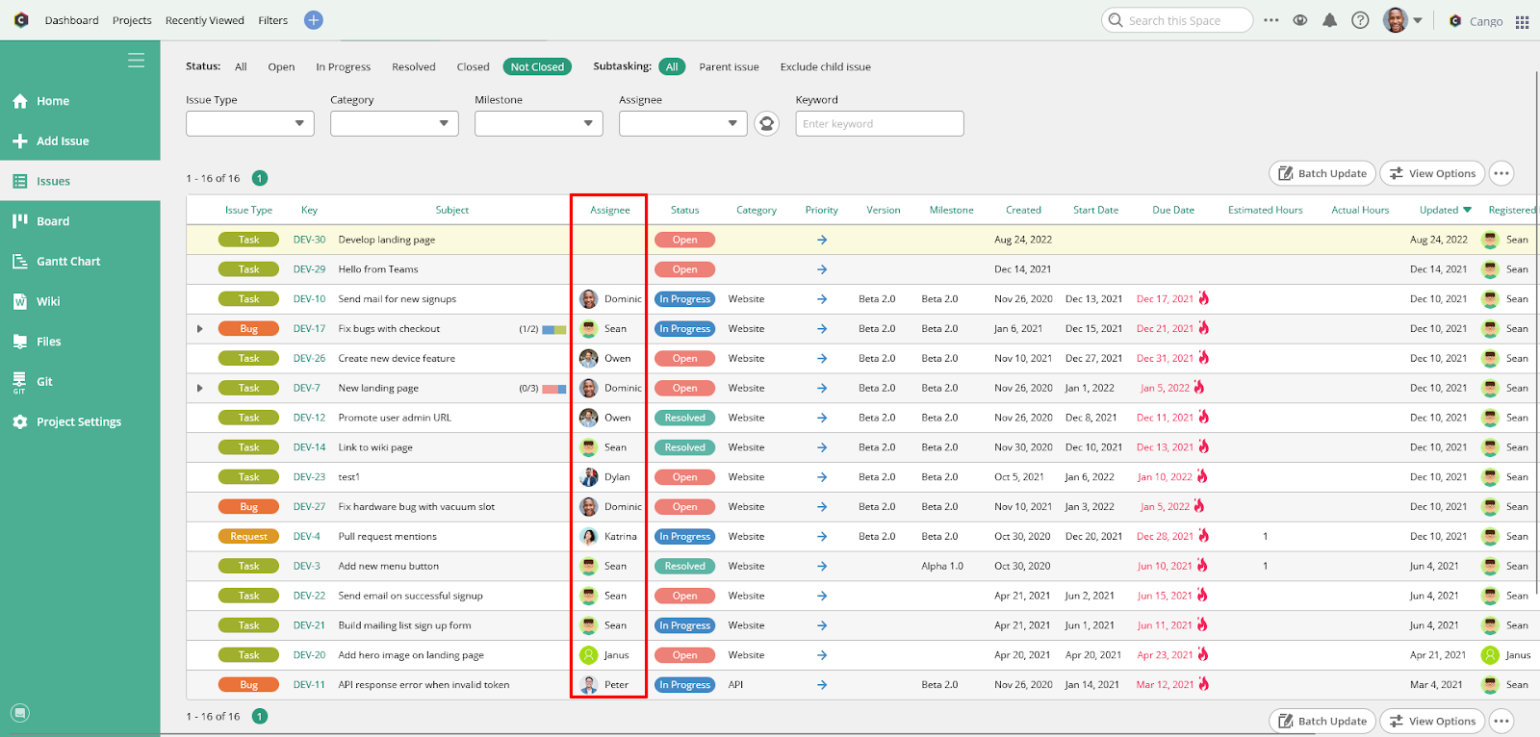This screenshot has height=737, width=1540.
Task: Select Parent issue subtasking filter
Action: 729,67
